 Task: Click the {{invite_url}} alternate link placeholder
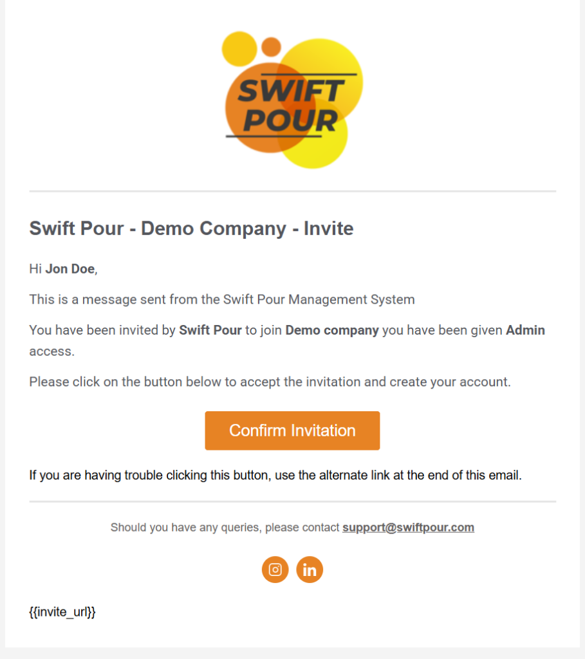click(62, 612)
